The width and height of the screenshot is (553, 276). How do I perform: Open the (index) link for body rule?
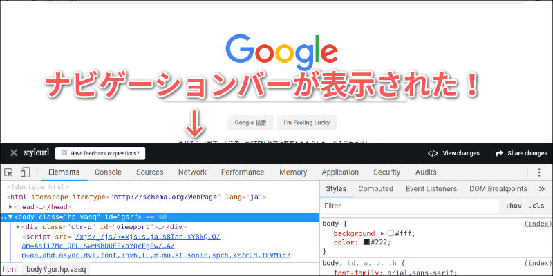tap(538, 224)
